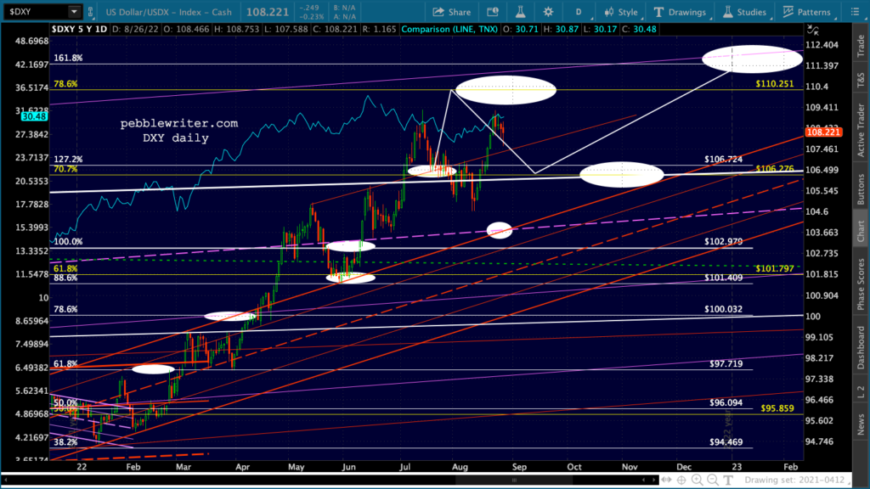Image resolution: width=870 pixels, height=489 pixels.
Task: Open the D timeframe aggregation dropdown
Action: [x=578, y=12]
